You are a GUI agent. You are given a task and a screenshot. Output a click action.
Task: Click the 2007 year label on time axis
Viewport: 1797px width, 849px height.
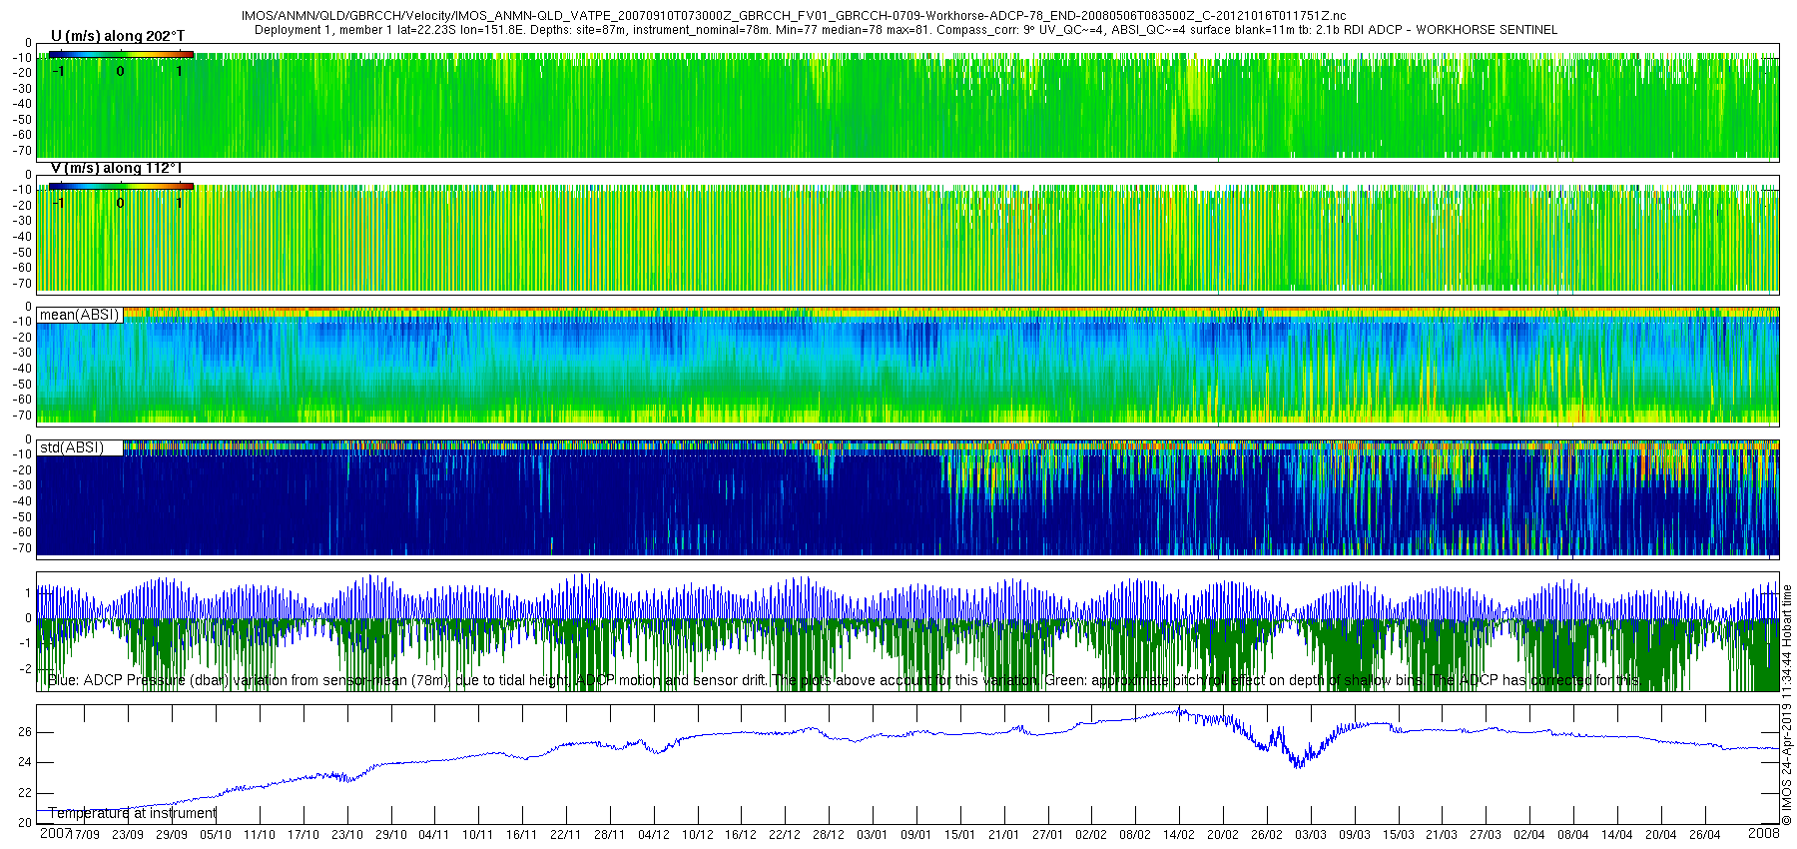pos(54,833)
